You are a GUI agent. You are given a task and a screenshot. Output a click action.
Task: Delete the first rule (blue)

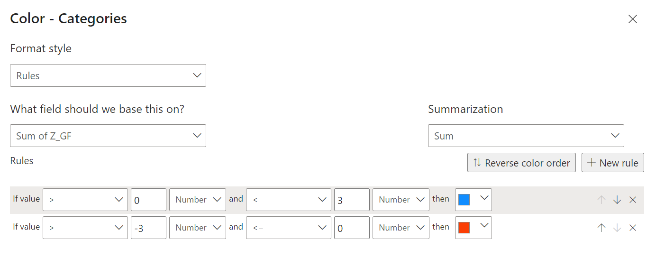[x=632, y=200]
